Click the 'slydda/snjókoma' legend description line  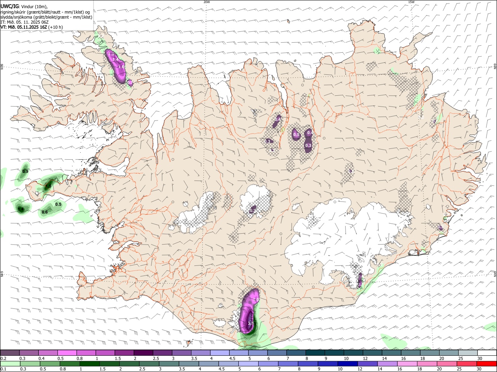pos(46,17)
